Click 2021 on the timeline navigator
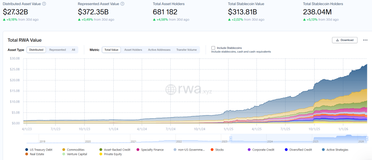Screen dimensions: 372x160 click(133, 141)
